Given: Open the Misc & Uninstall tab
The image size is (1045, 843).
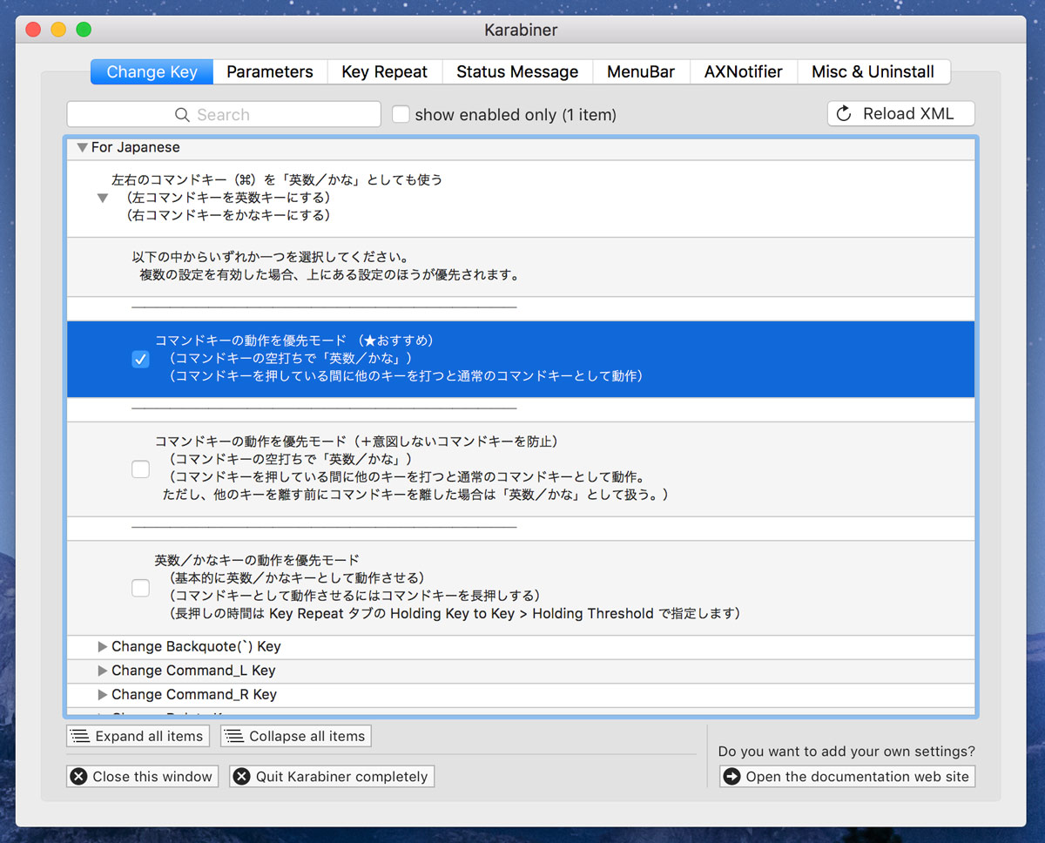Looking at the screenshot, I should point(873,72).
